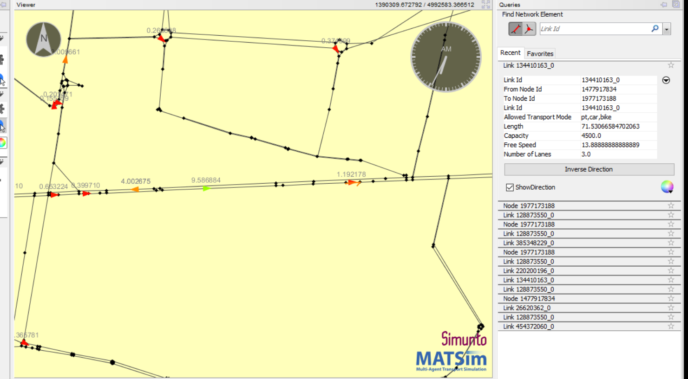This screenshot has height=379, width=688.
Task: Switch search mode to node lookup
Action: click(529, 29)
